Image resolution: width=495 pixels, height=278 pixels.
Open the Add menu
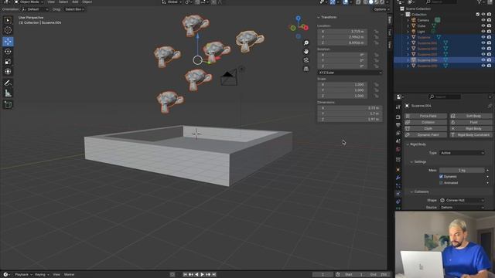click(x=75, y=2)
